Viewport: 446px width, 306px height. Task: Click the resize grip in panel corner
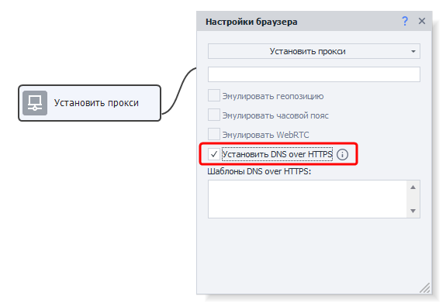[425, 287]
